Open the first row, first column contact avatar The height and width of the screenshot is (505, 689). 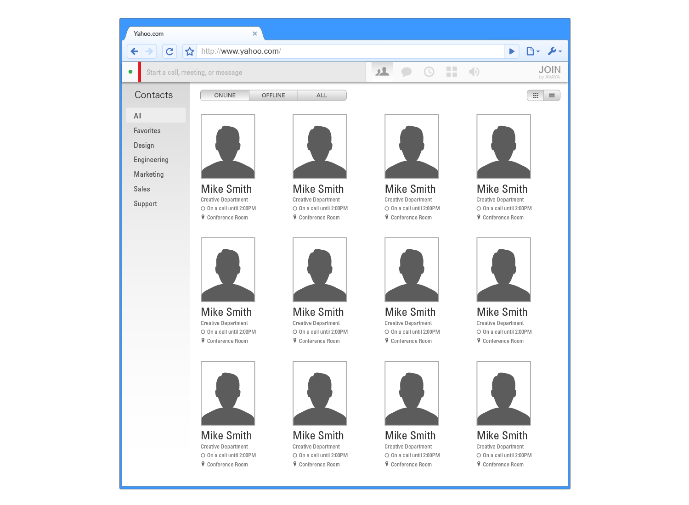tap(228, 146)
